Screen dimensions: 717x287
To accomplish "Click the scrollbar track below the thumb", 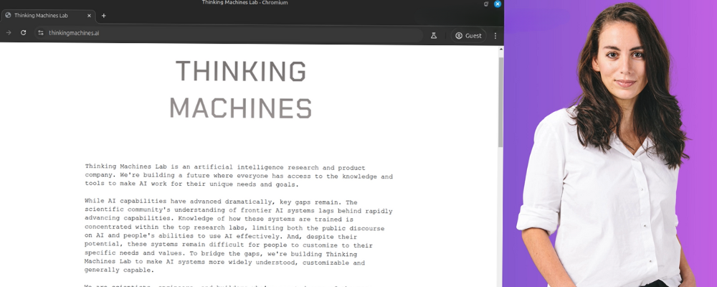I will [x=500, y=215].
